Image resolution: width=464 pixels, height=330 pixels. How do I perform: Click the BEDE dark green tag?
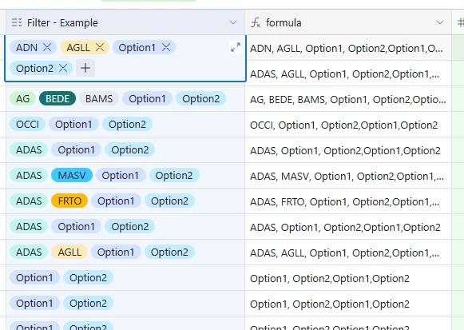click(x=58, y=98)
